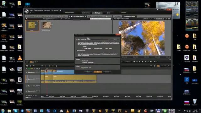Screen dimensions: 201x113
Task: Open the Корзина recycle bin desktop icon
Action: [x=195, y=102]
